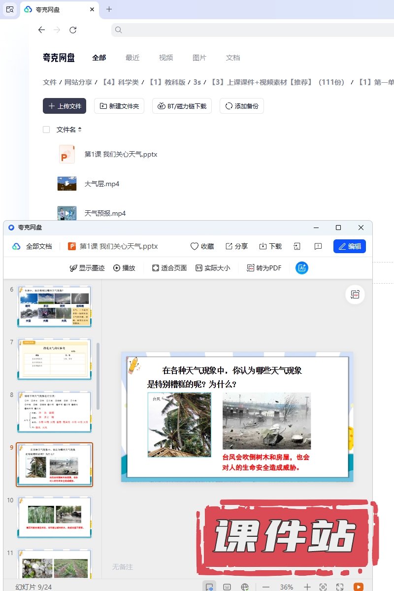This screenshot has width=394, height=591.
Task: Select slide 10 thumbnail
Action: pyautogui.click(x=54, y=517)
